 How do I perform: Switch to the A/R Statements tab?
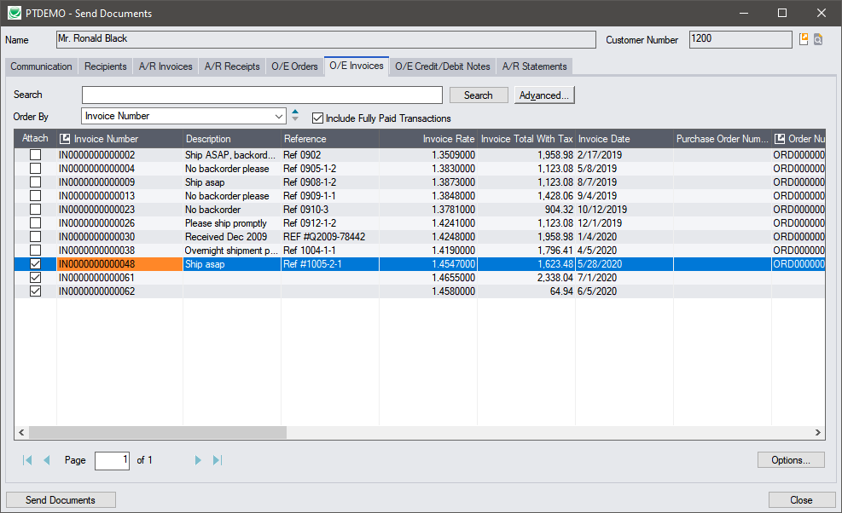point(534,66)
